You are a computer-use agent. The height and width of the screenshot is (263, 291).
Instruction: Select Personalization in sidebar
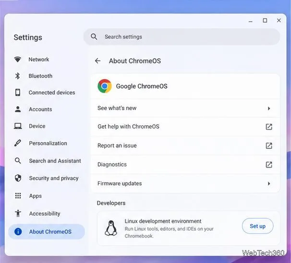click(47, 143)
